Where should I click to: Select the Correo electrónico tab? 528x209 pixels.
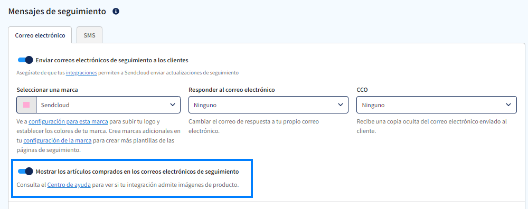(40, 35)
